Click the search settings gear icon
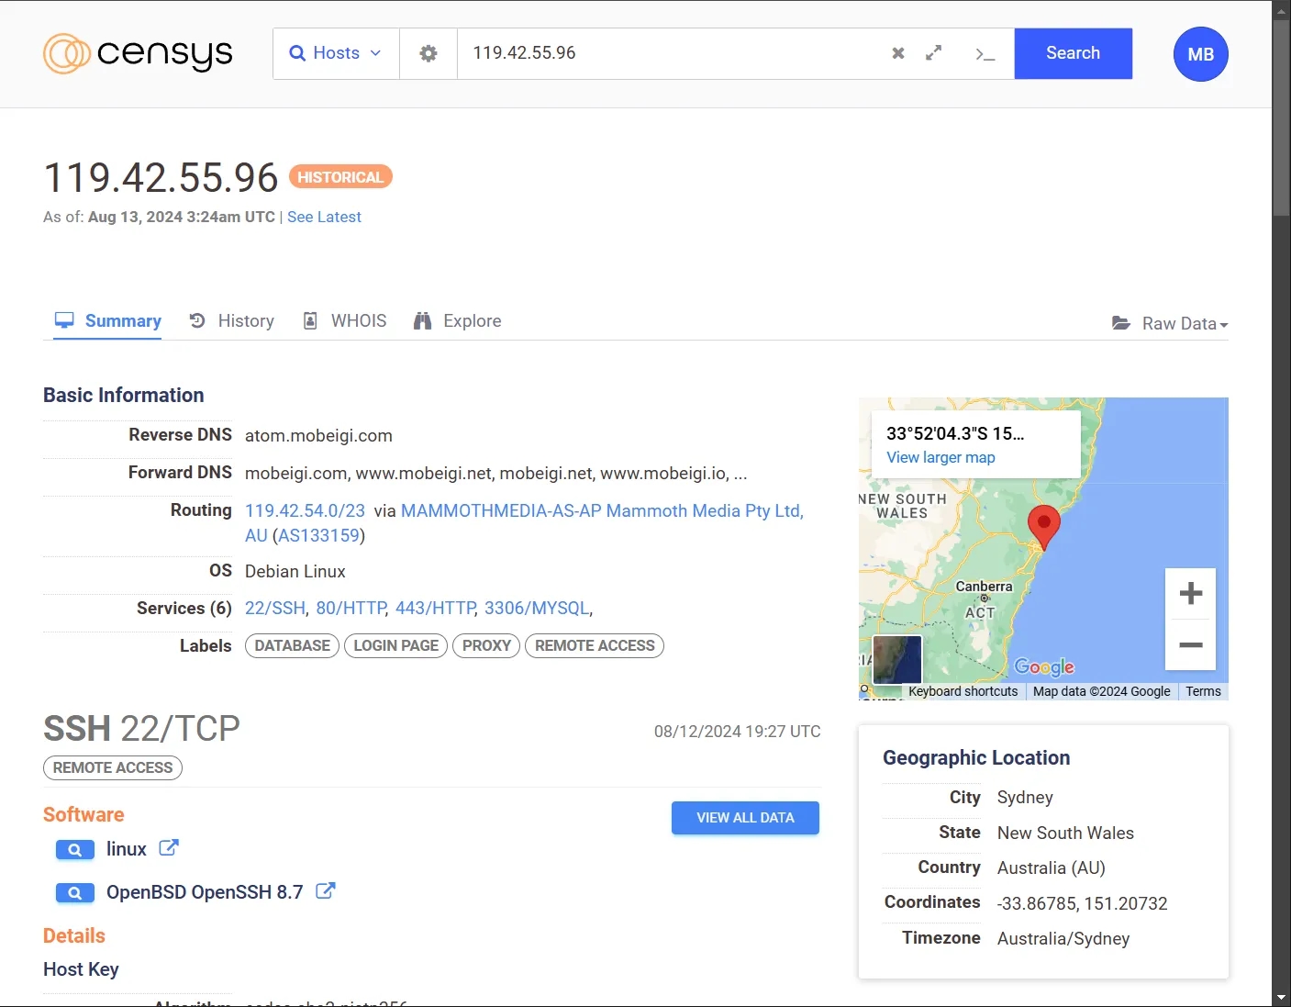 click(428, 53)
